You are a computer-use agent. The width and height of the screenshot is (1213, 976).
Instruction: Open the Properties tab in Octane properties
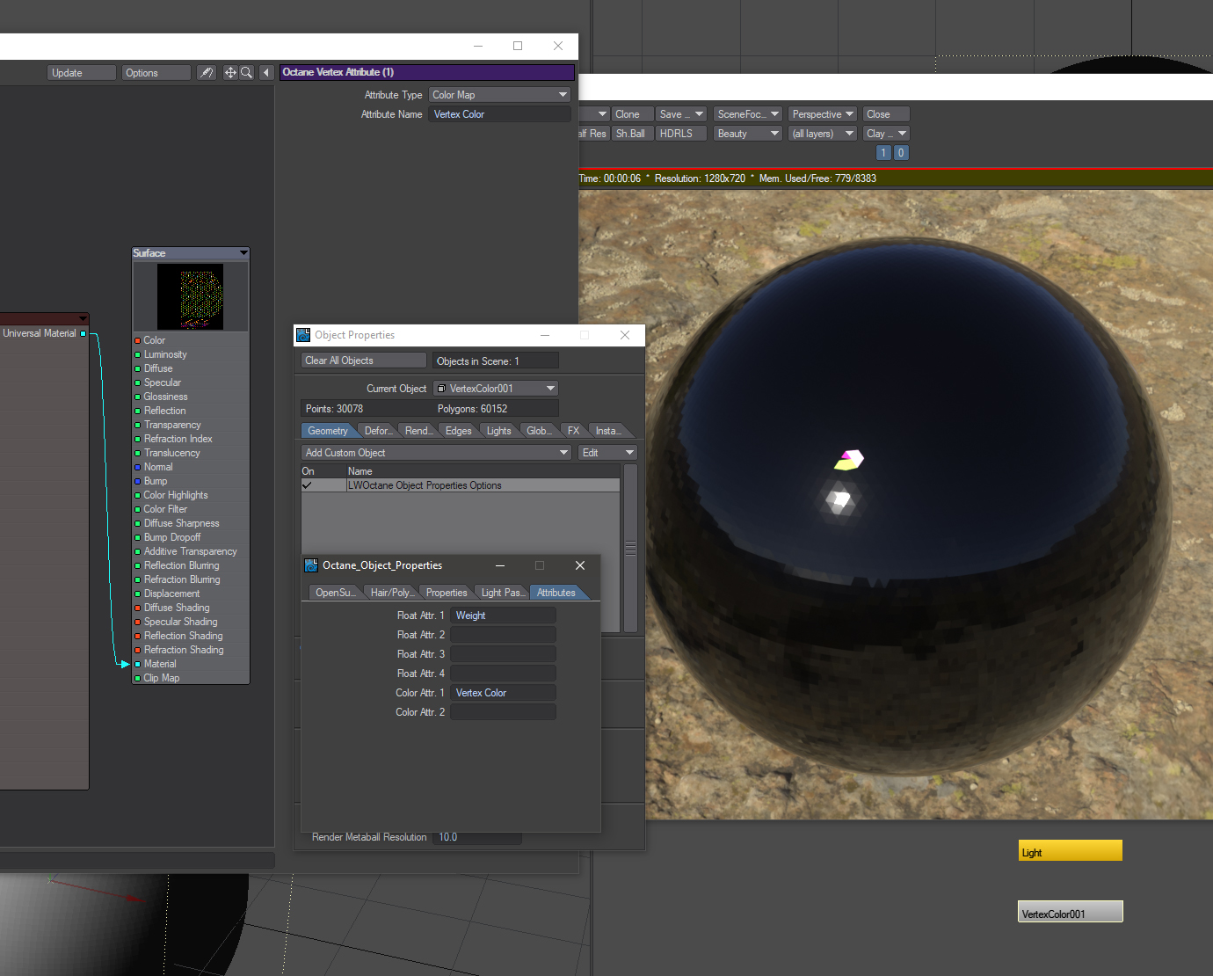coord(447,593)
